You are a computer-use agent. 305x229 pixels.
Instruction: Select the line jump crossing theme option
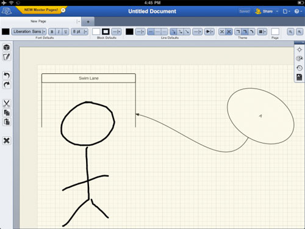[229, 32]
